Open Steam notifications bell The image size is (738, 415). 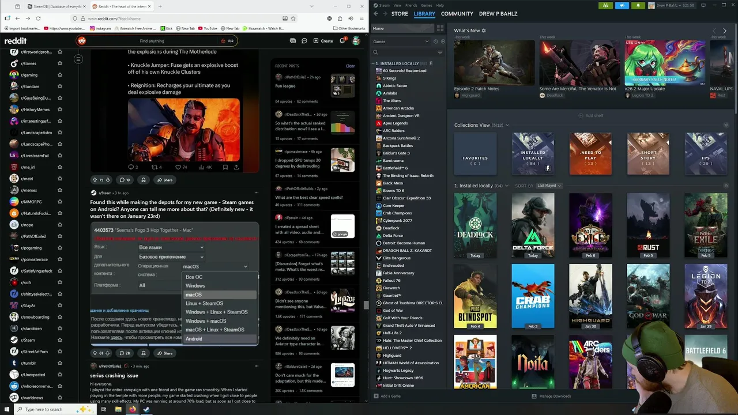pyautogui.click(x=638, y=5)
